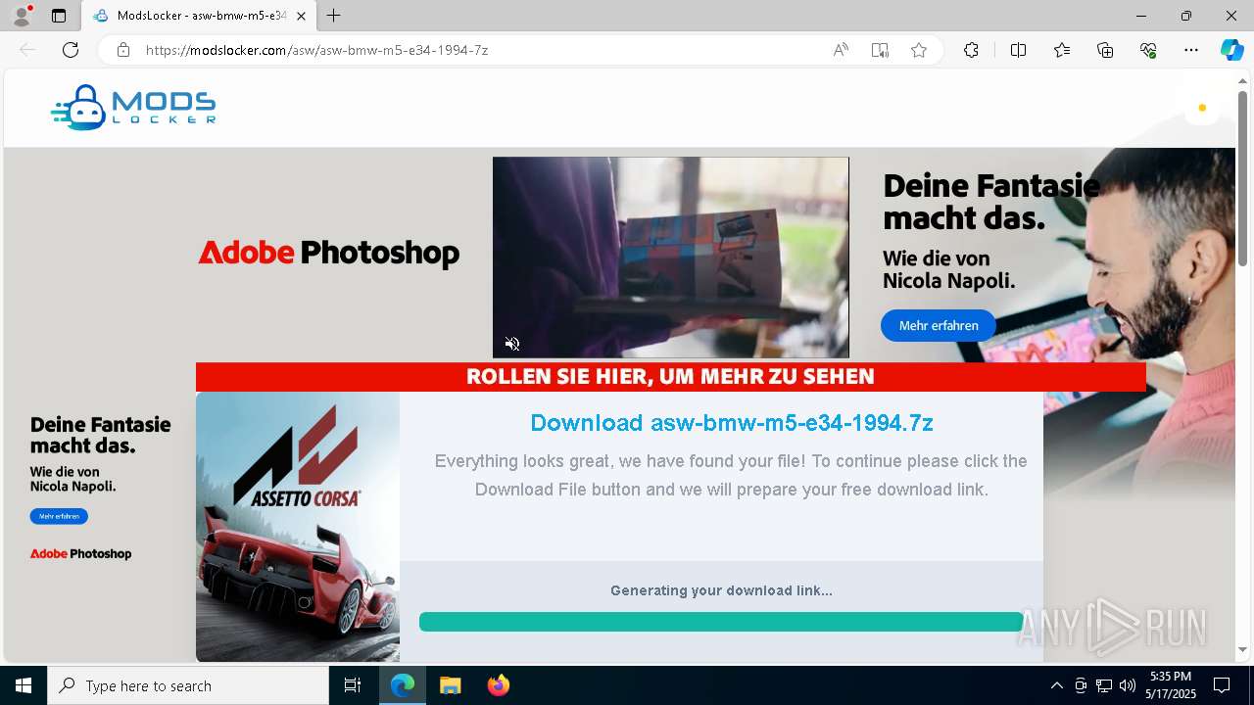
Task: Open Collections icon
Action: pos(1105,50)
